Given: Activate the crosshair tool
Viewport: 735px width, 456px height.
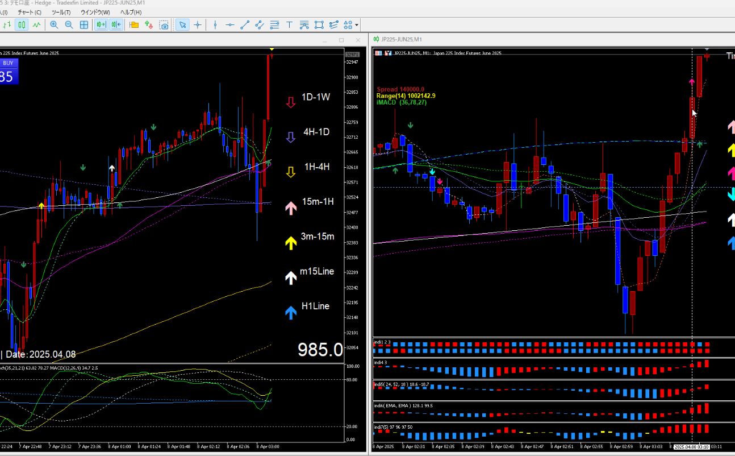Looking at the screenshot, I should coord(198,24).
